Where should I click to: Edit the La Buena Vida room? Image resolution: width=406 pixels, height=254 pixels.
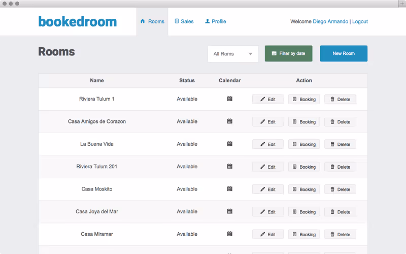click(268, 144)
